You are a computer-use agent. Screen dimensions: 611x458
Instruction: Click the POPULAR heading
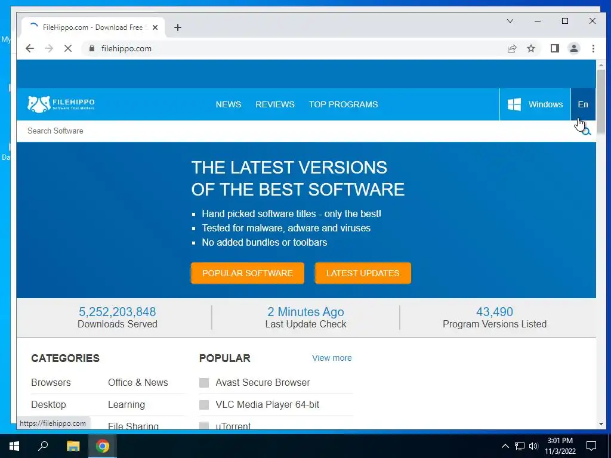tap(224, 358)
